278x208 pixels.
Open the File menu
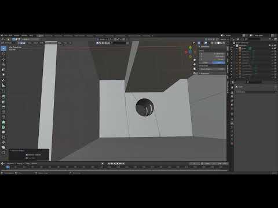point(6,35)
